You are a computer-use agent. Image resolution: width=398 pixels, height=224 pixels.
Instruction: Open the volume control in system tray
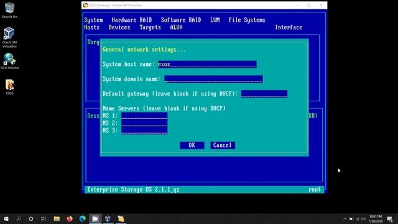click(x=364, y=219)
